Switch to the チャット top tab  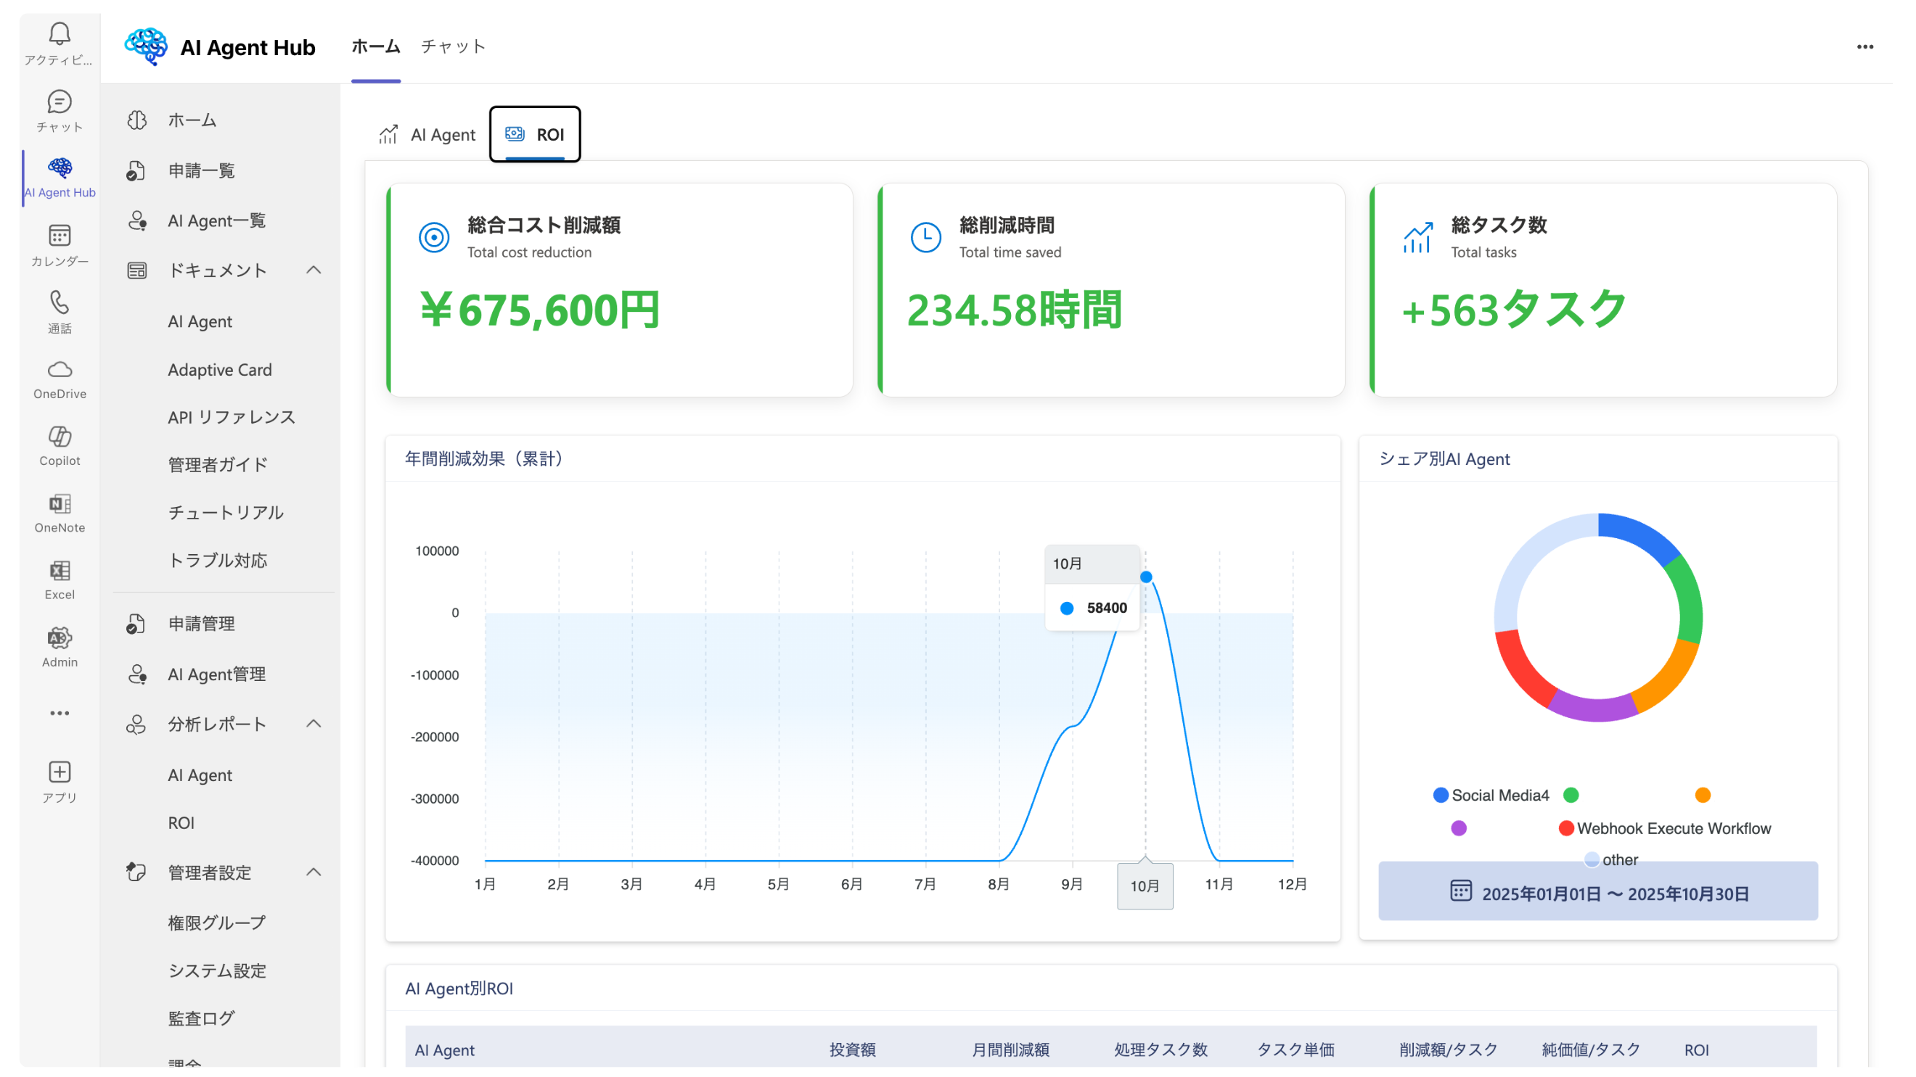click(453, 47)
